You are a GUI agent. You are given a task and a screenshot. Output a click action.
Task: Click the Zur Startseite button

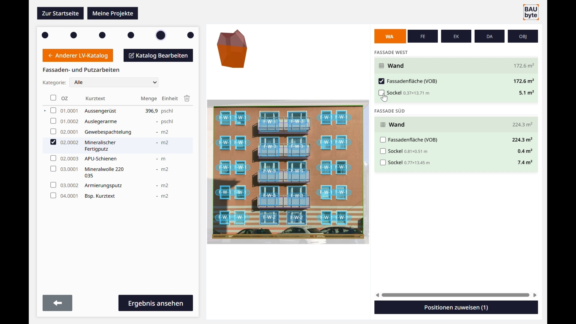point(60,13)
